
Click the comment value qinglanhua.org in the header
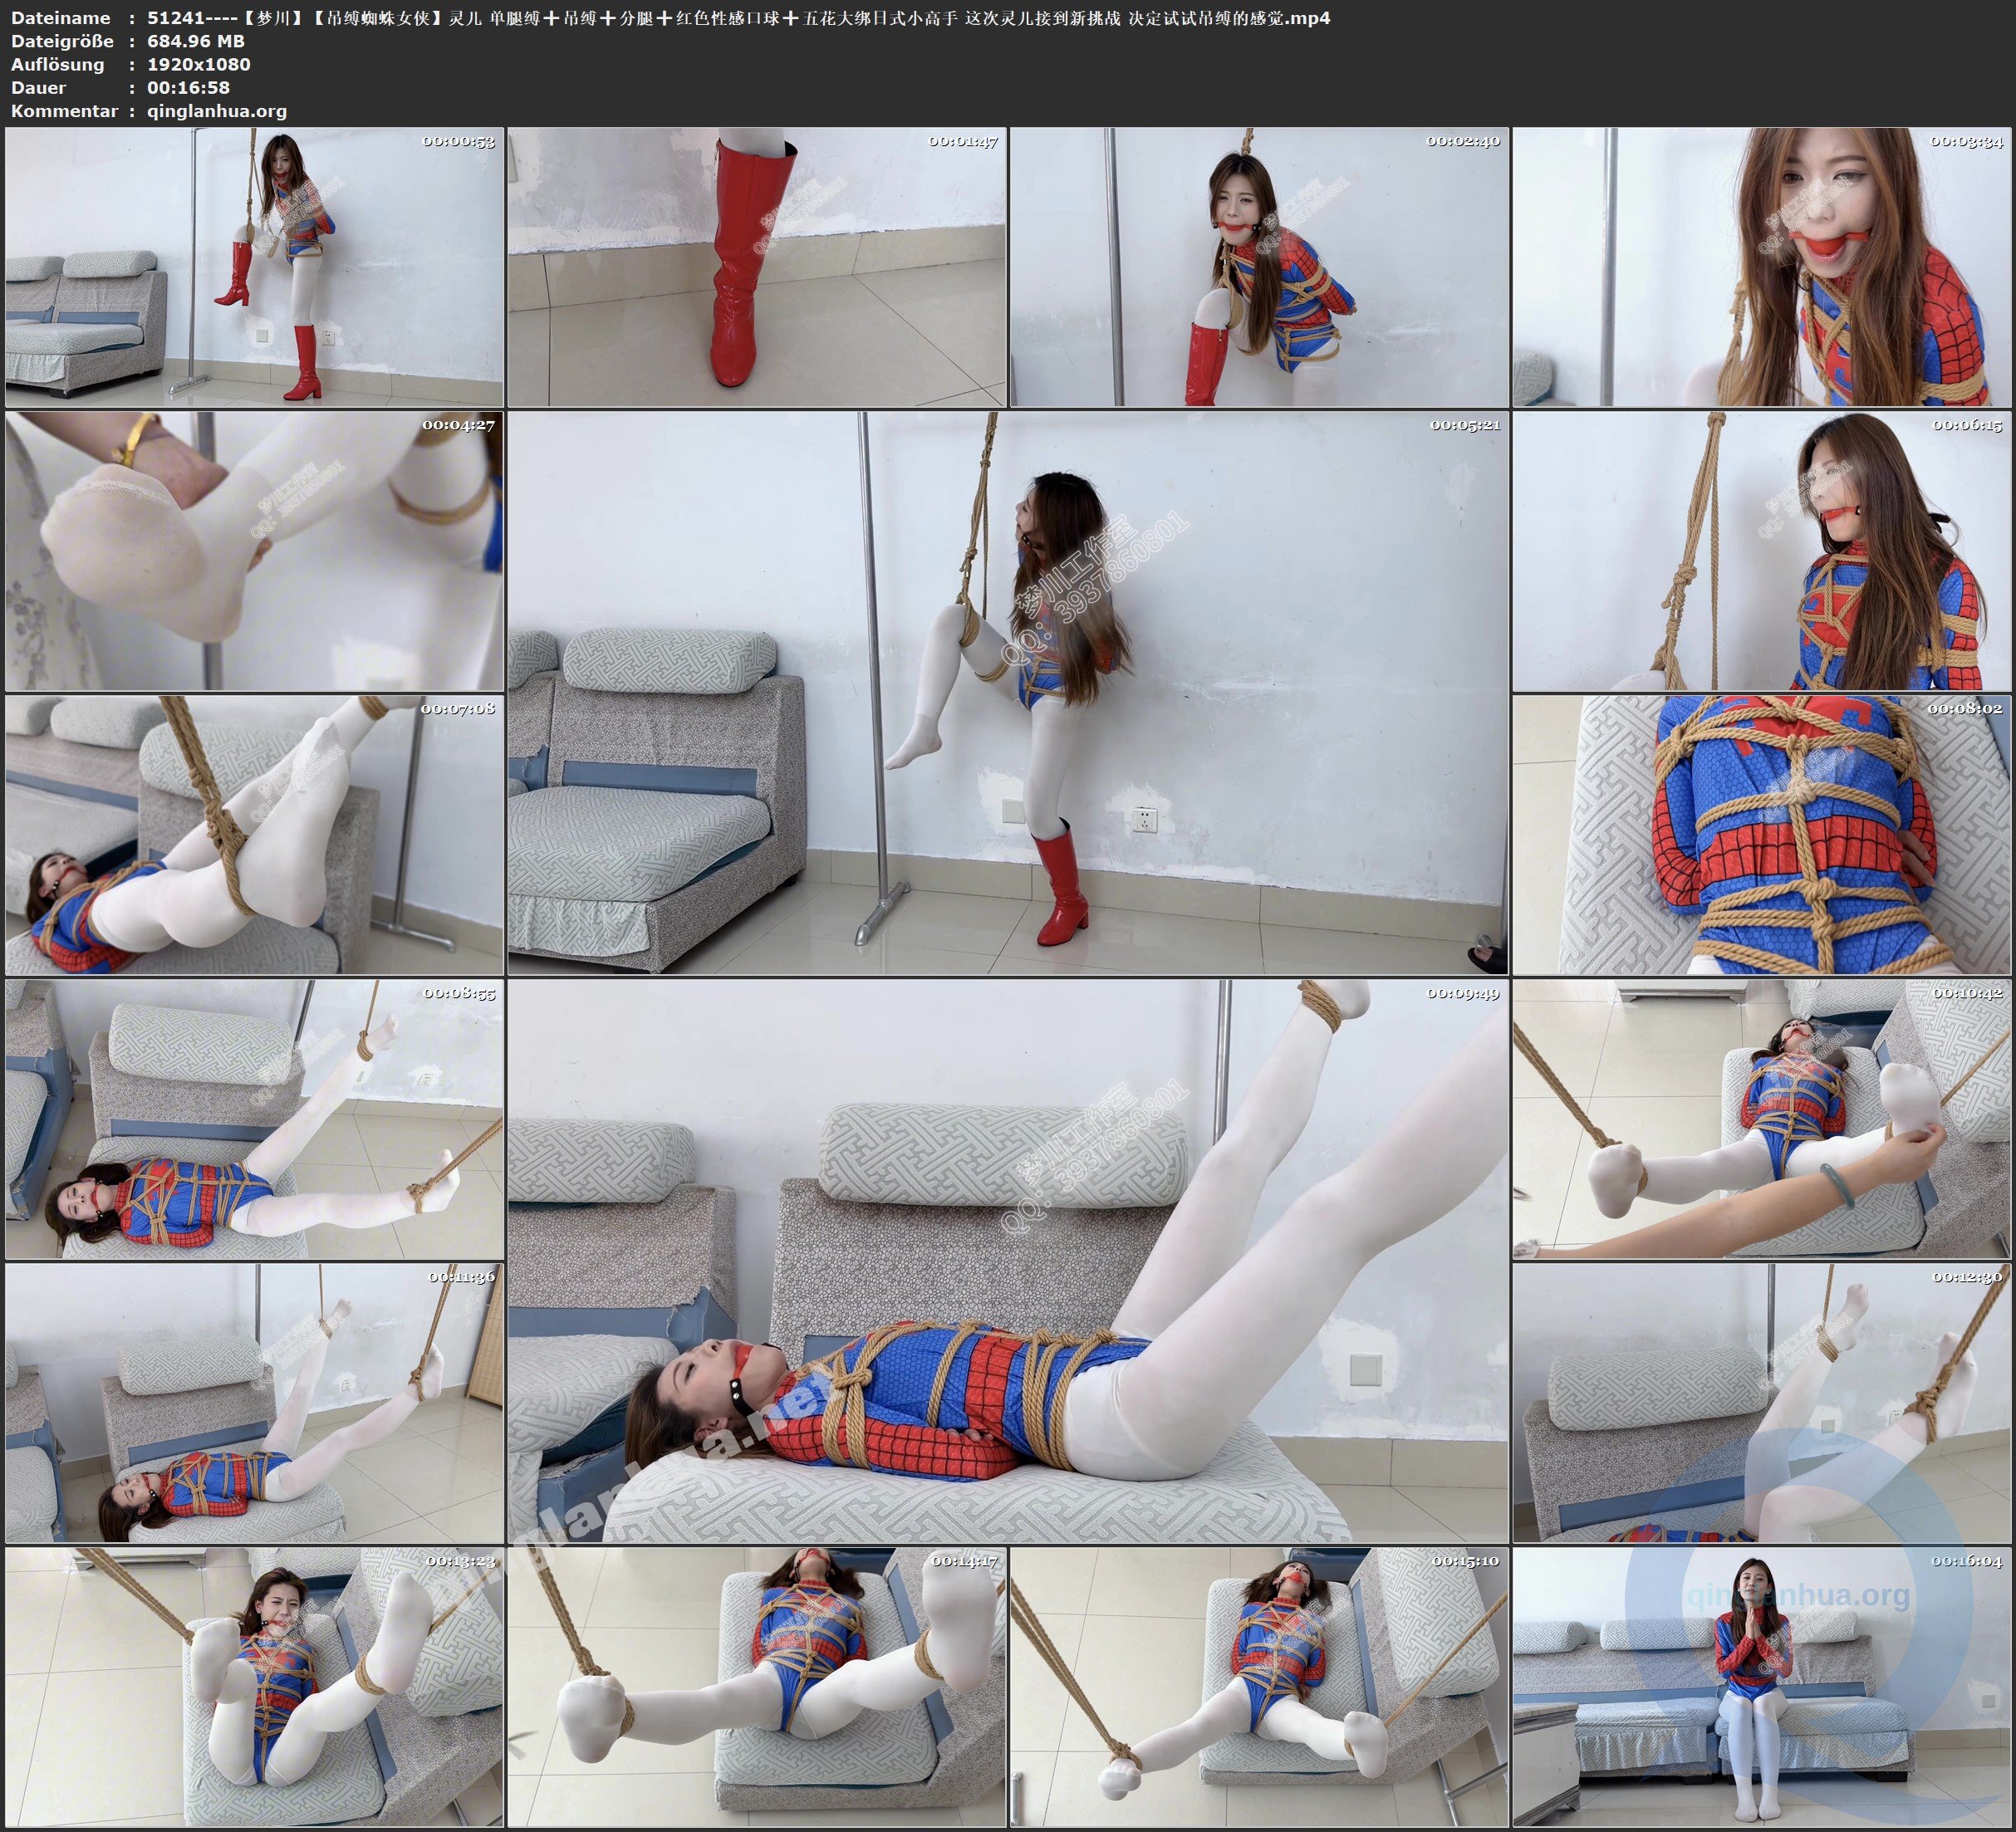coord(216,111)
